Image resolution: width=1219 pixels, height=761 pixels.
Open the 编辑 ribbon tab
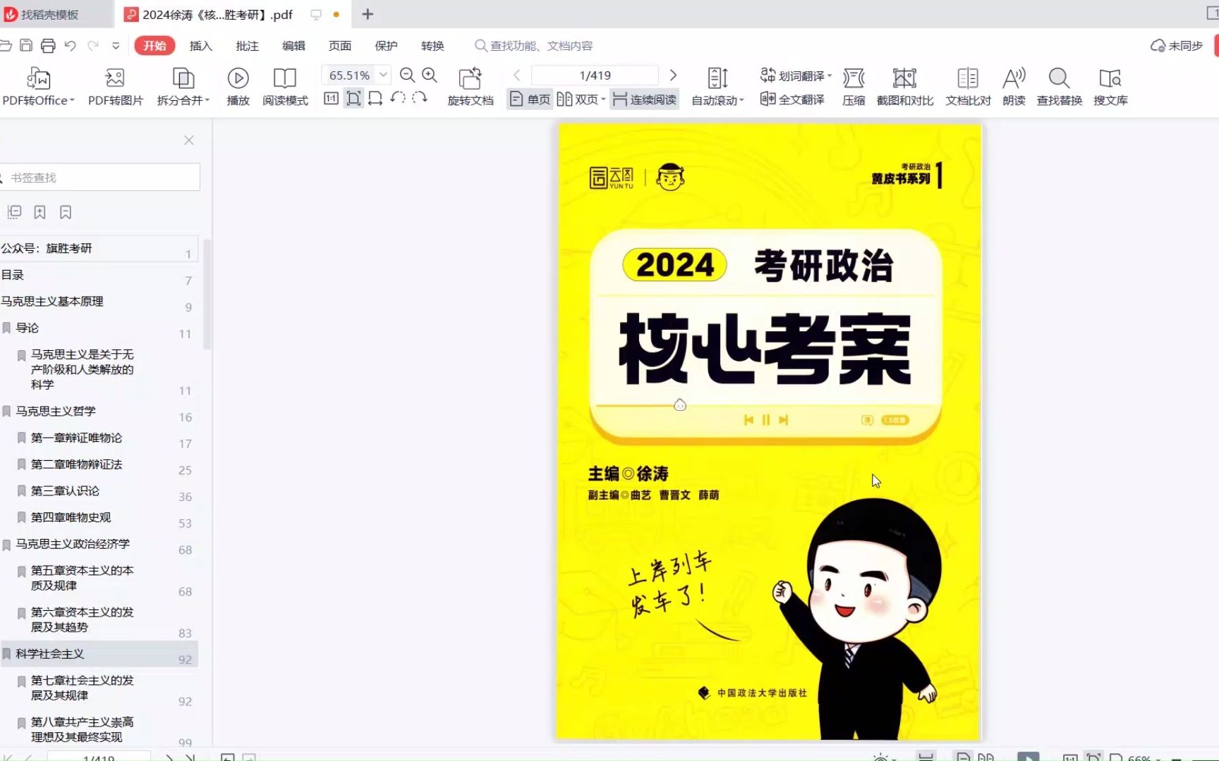(293, 46)
